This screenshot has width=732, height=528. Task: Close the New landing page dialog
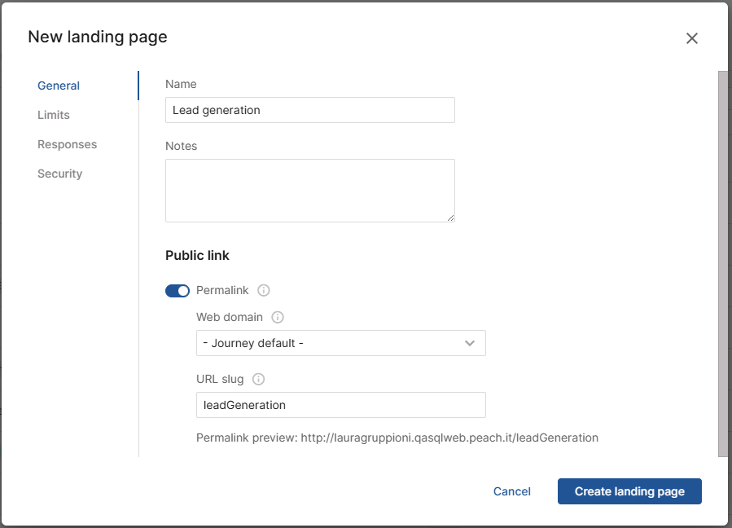tap(692, 38)
